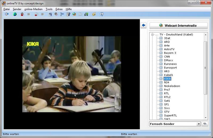The width and height of the screenshot is (213, 138).
Task: Click the globe with box icon
Action: tap(74, 14)
